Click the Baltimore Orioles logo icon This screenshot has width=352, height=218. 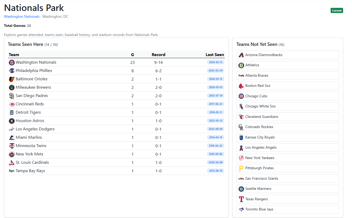pos(11,79)
